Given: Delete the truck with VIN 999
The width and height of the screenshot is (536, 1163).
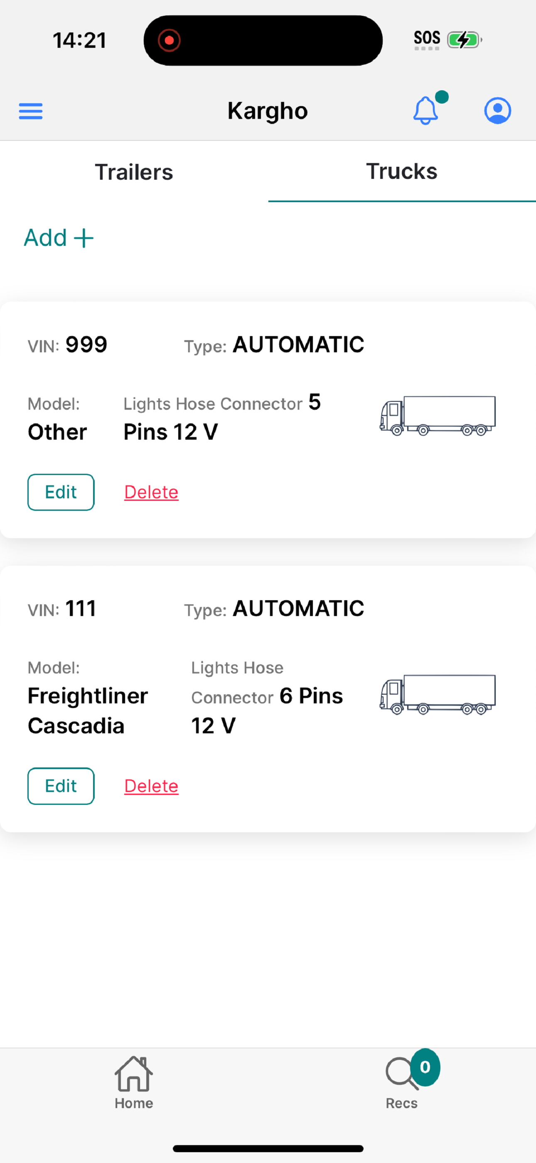Looking at the screenshot, I should [151, 492].
